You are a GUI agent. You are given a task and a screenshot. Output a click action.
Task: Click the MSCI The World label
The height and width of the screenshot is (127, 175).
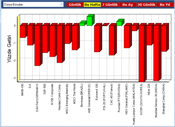tap(74, 94)
